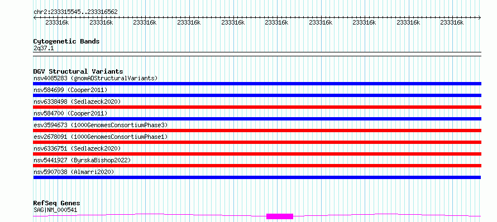The width and height of the screenshot is (497, 222).
Task: Click the chr2:233315545..233316562 coordinate label
Action: point(75,12)
